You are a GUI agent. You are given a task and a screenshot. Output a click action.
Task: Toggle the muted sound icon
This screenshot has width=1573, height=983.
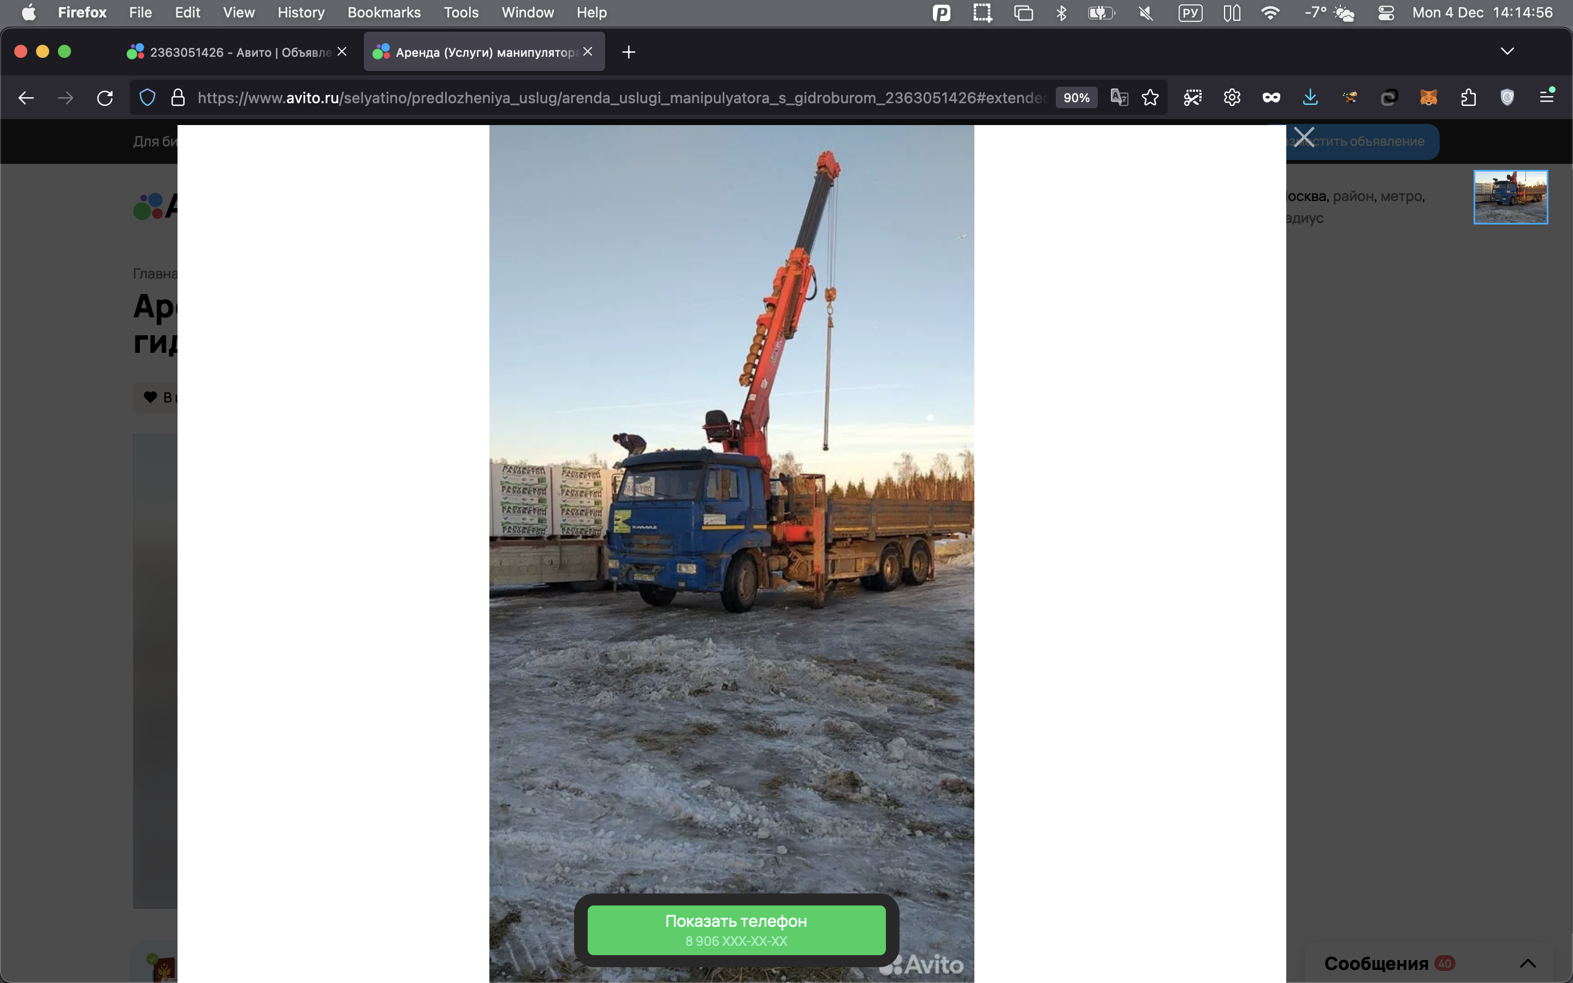(x=1146, y=13)
